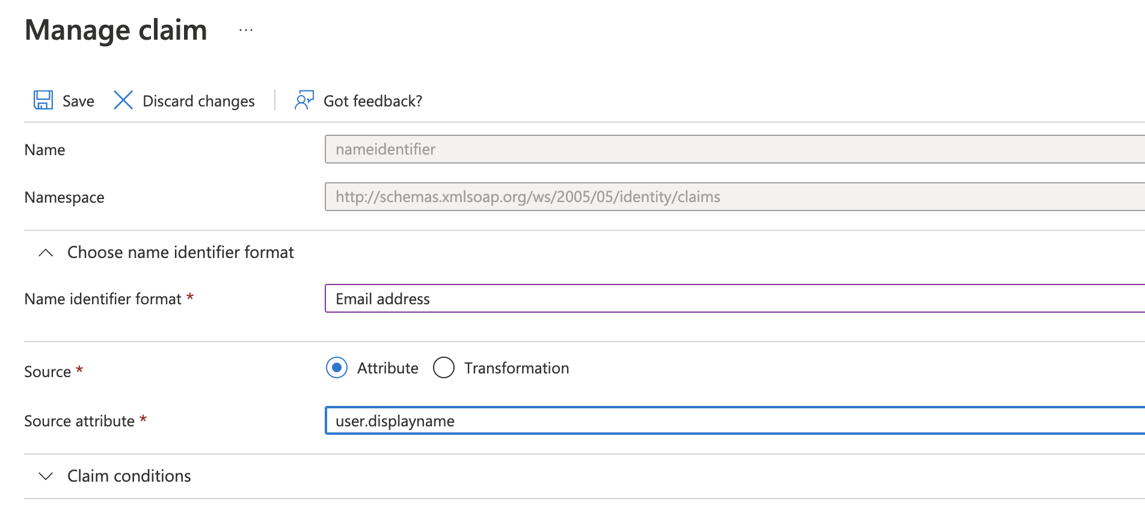Select the Transformation radio button
Screen dimensions: 1145x528
(444, 367)
